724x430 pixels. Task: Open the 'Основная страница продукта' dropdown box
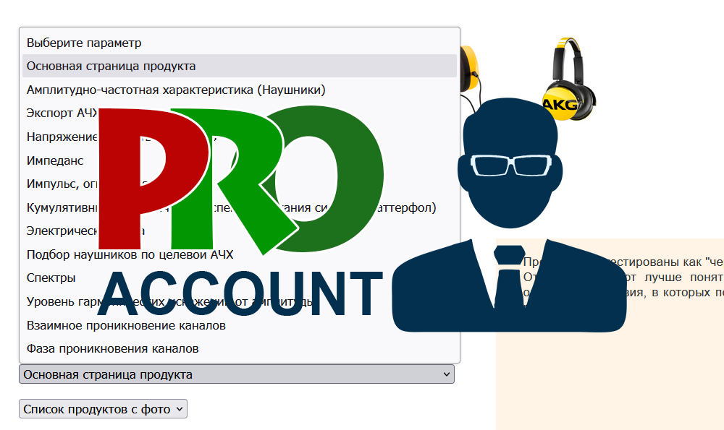(237, 374)
